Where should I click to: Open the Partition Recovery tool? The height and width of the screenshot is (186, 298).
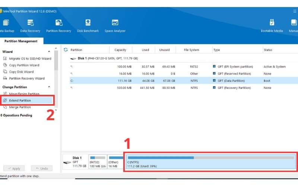coord(58,26)
